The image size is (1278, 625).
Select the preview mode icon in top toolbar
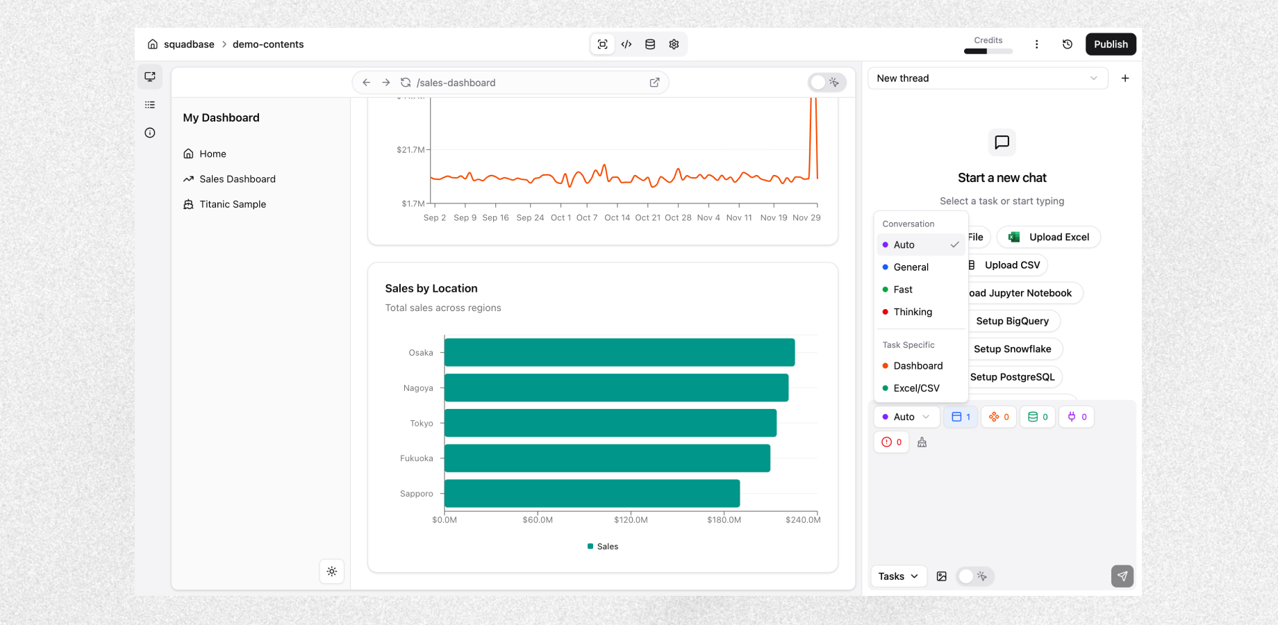(x=603, y=44)
